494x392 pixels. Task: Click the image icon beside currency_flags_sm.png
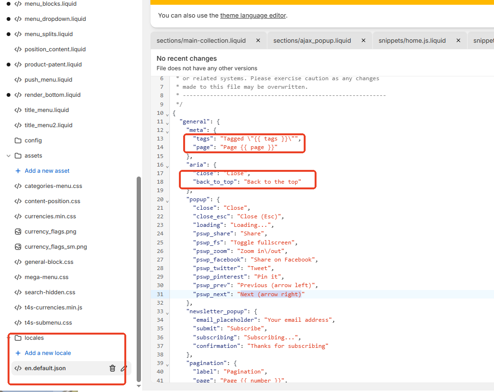18,247
